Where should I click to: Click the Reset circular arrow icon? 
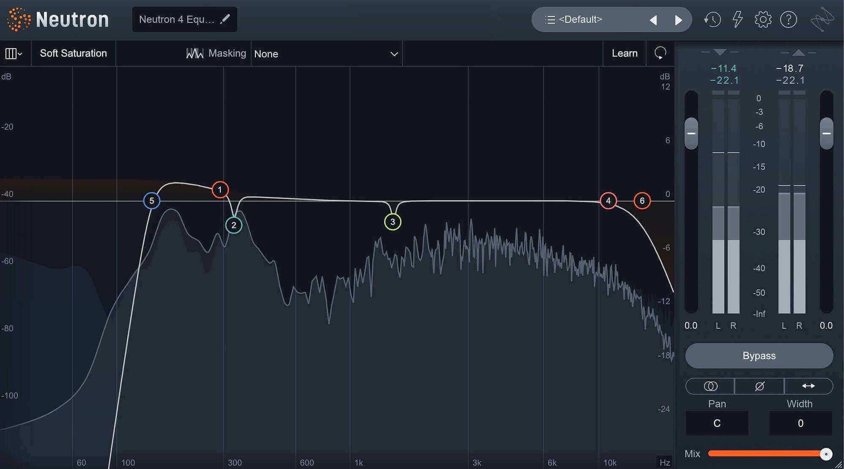pyautogui.click(x=660, y=53)
